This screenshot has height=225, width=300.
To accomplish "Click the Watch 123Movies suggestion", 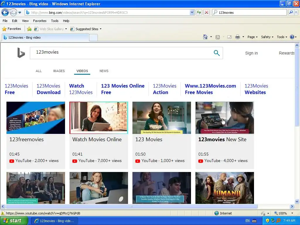I will tap(81, 89).
